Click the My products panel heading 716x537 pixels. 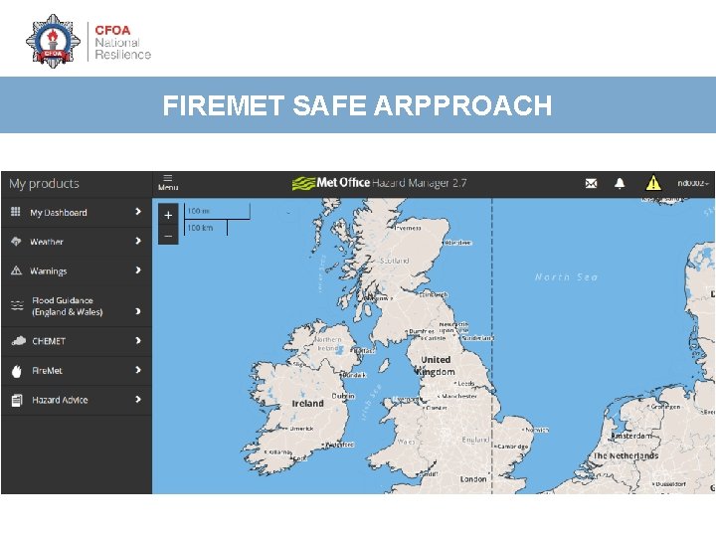[x=44, y=184]
